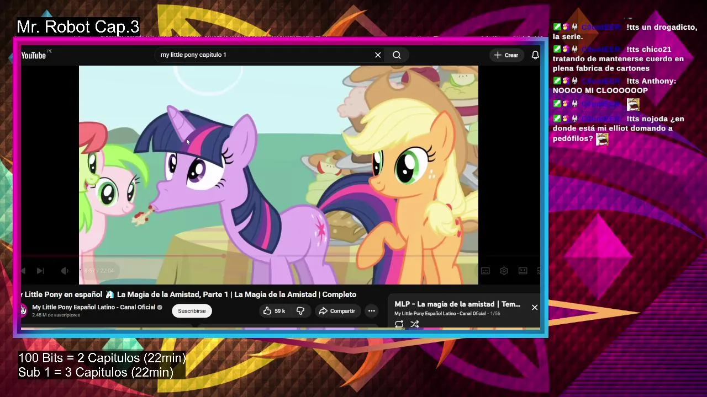Close the playlist panel with the X
The height and width of the screenshot is (397, 707).
(535, 307)
